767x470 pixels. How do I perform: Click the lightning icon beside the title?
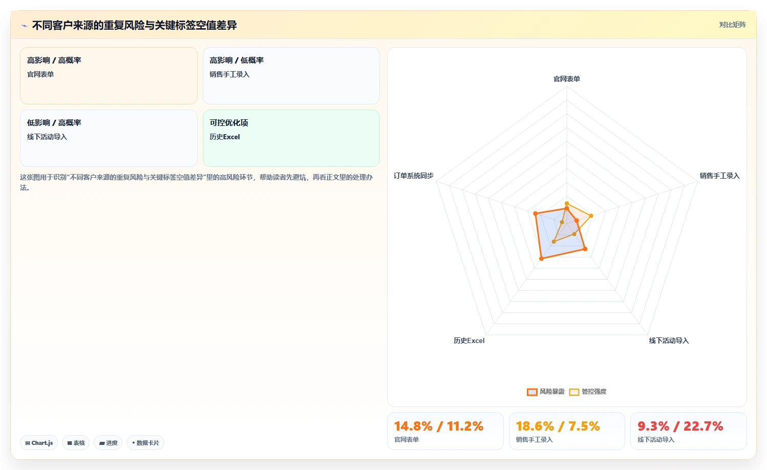click(24, 26)
